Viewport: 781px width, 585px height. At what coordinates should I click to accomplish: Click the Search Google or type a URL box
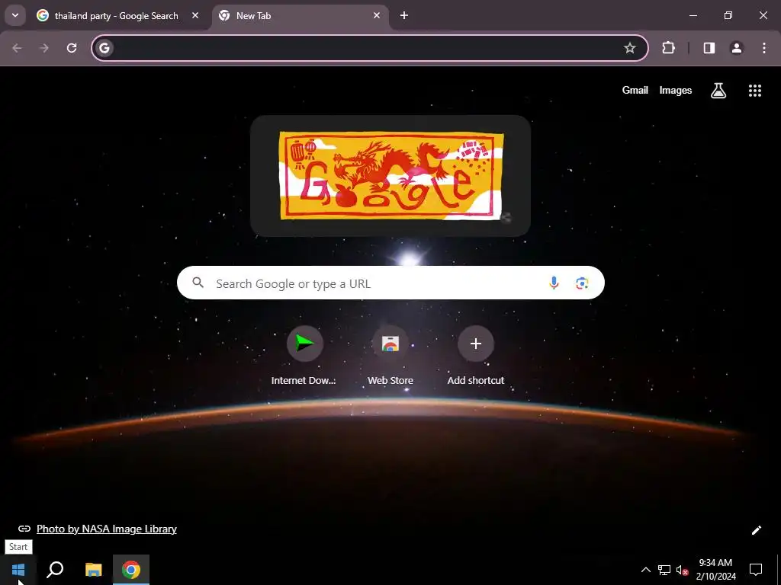[390, 283]
